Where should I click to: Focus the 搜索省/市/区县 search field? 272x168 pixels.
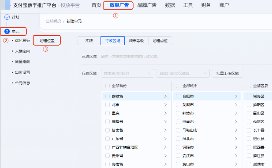pos(127,73)
